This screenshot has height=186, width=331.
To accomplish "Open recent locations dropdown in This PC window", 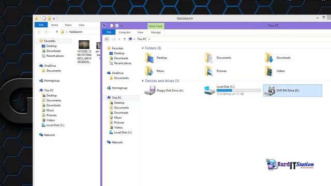I will (x=119, y=39).
